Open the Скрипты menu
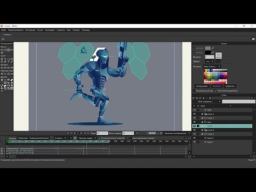 [61, 30]
